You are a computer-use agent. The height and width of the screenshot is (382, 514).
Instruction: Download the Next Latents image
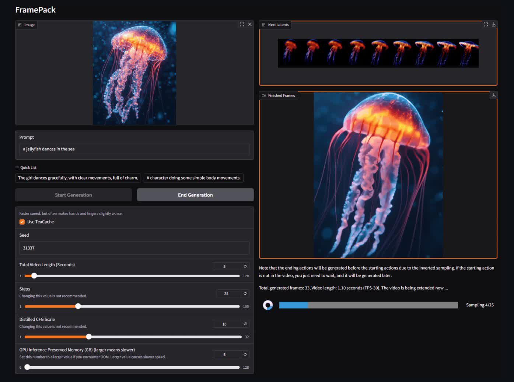pyautogui.click(x=494, y=24)
